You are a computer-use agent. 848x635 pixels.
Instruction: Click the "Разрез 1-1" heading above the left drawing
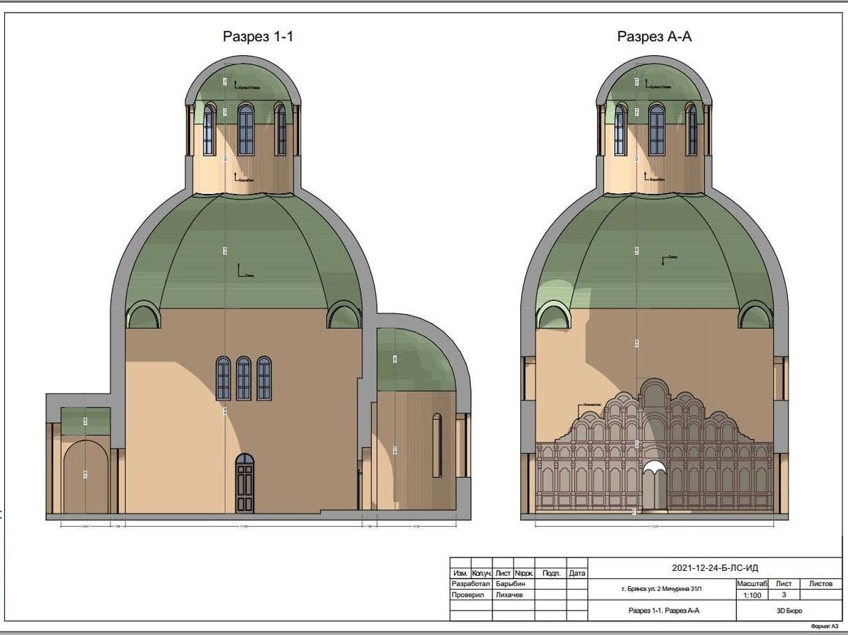pos(258,37)
